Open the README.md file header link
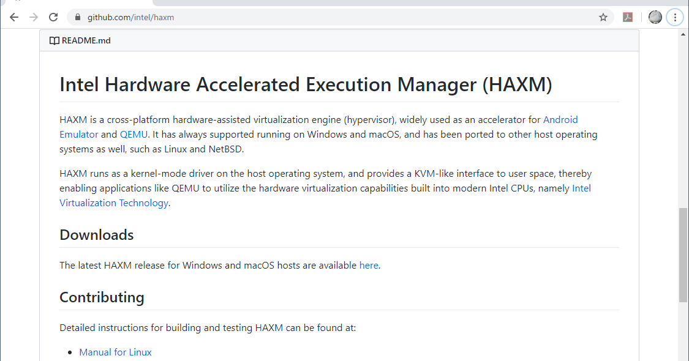 [x=86, y=40]
